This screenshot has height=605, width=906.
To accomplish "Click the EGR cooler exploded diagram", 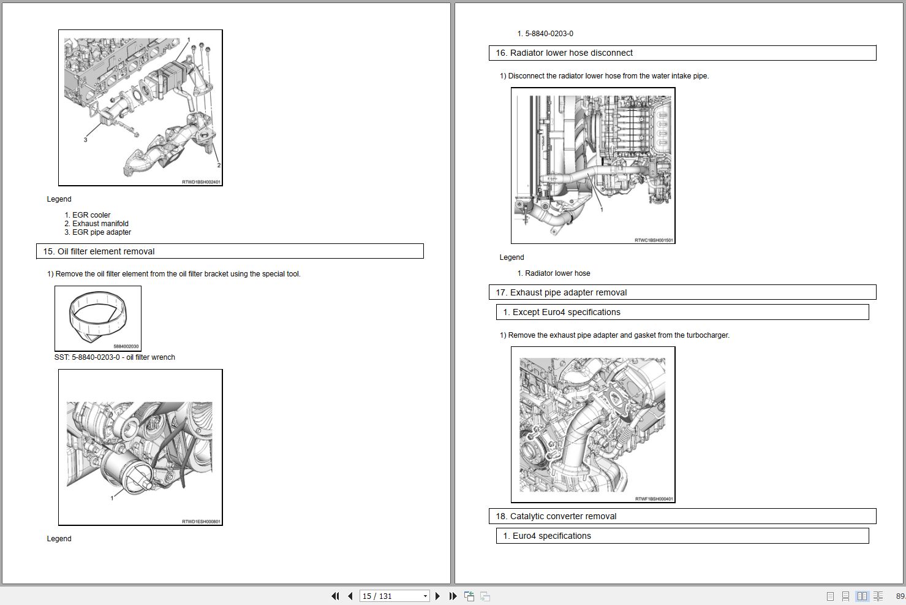I will [140, 108].
